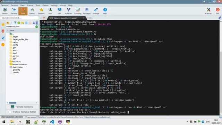Click the paperclip attach icon at tab bar right
Screen dimensions: 222x125
pyautogui.click(x=220, y=18)
